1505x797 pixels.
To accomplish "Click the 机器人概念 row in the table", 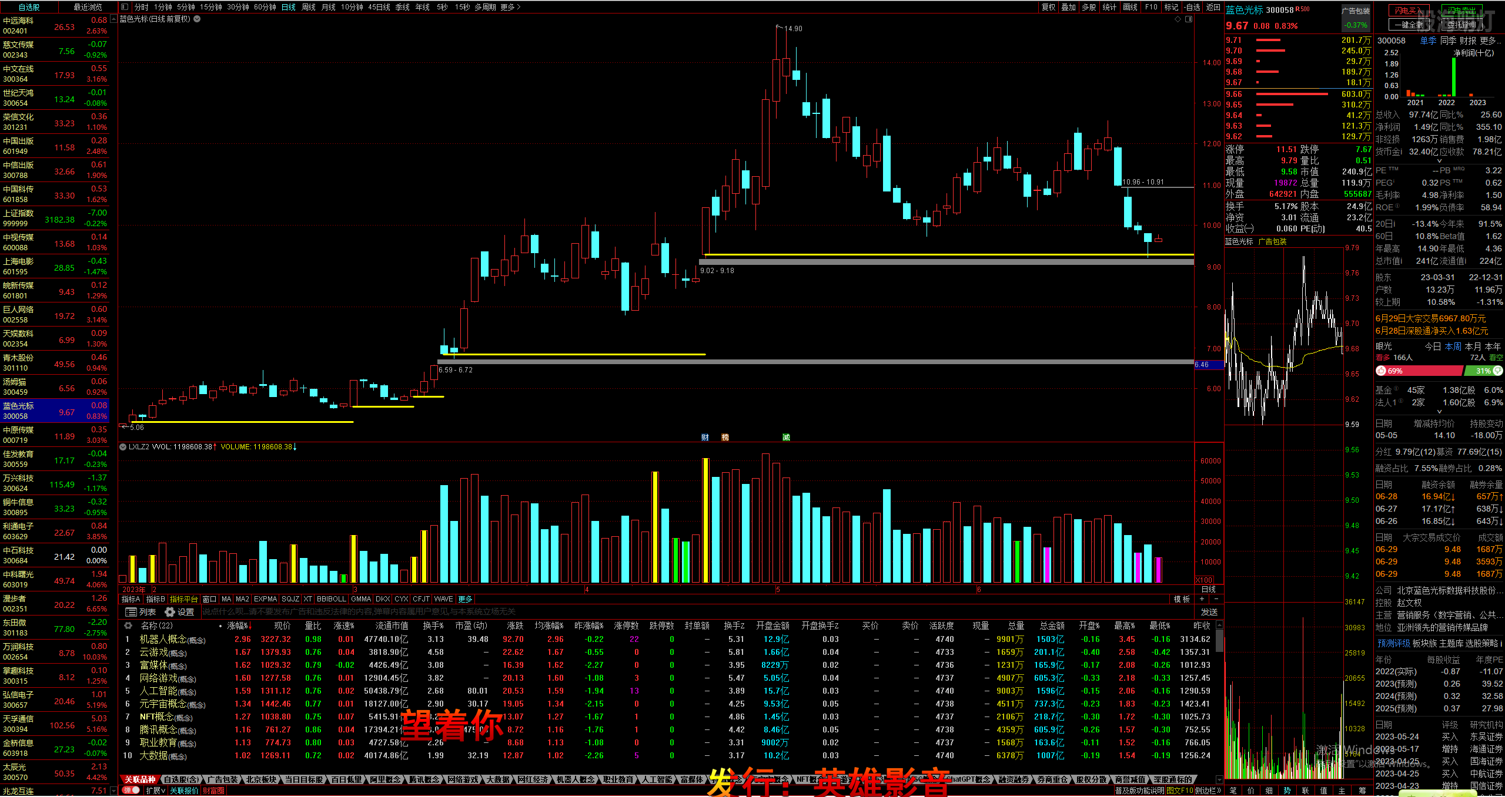I will coord(666,640).
